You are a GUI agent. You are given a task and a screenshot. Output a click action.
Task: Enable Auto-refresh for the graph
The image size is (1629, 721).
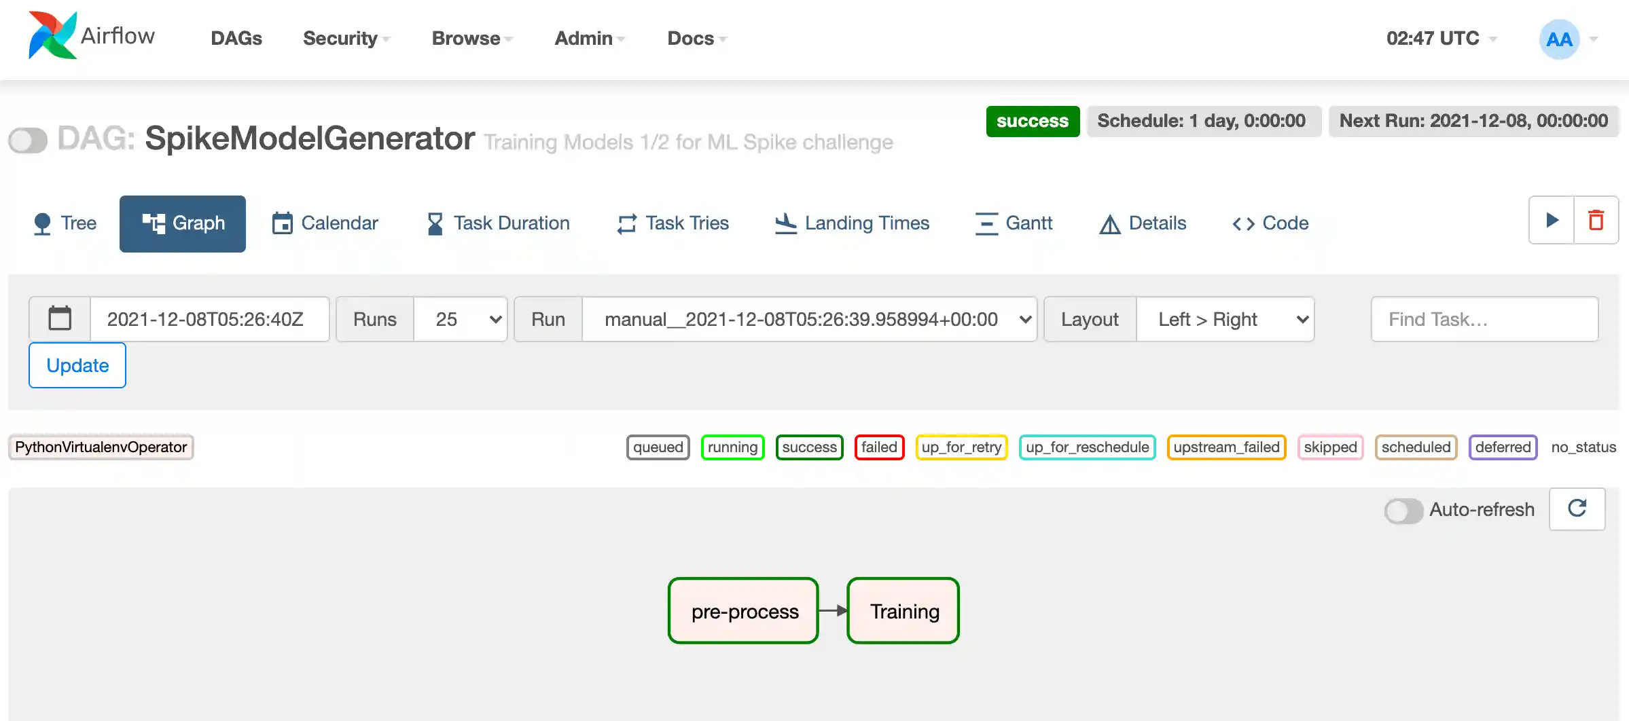[1403, 511]
